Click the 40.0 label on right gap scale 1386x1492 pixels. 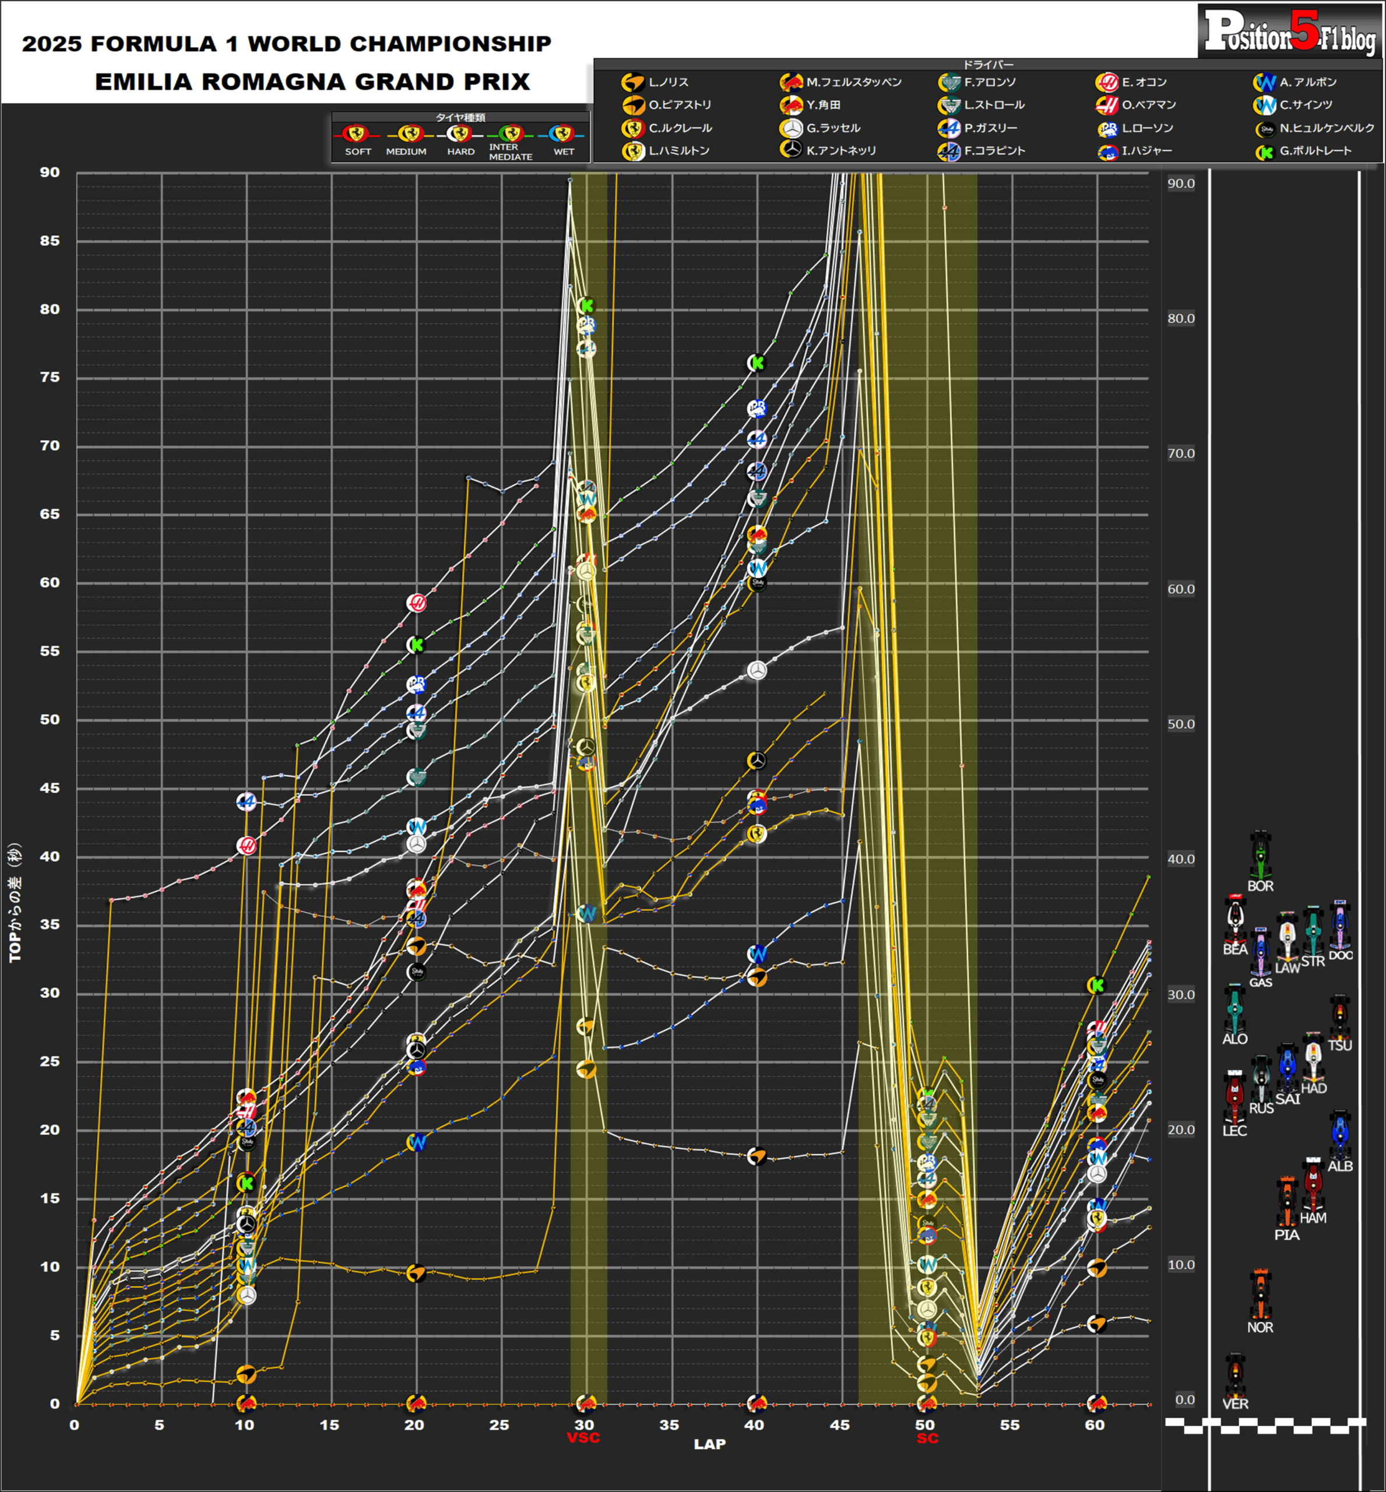(x=1181, y=859)
